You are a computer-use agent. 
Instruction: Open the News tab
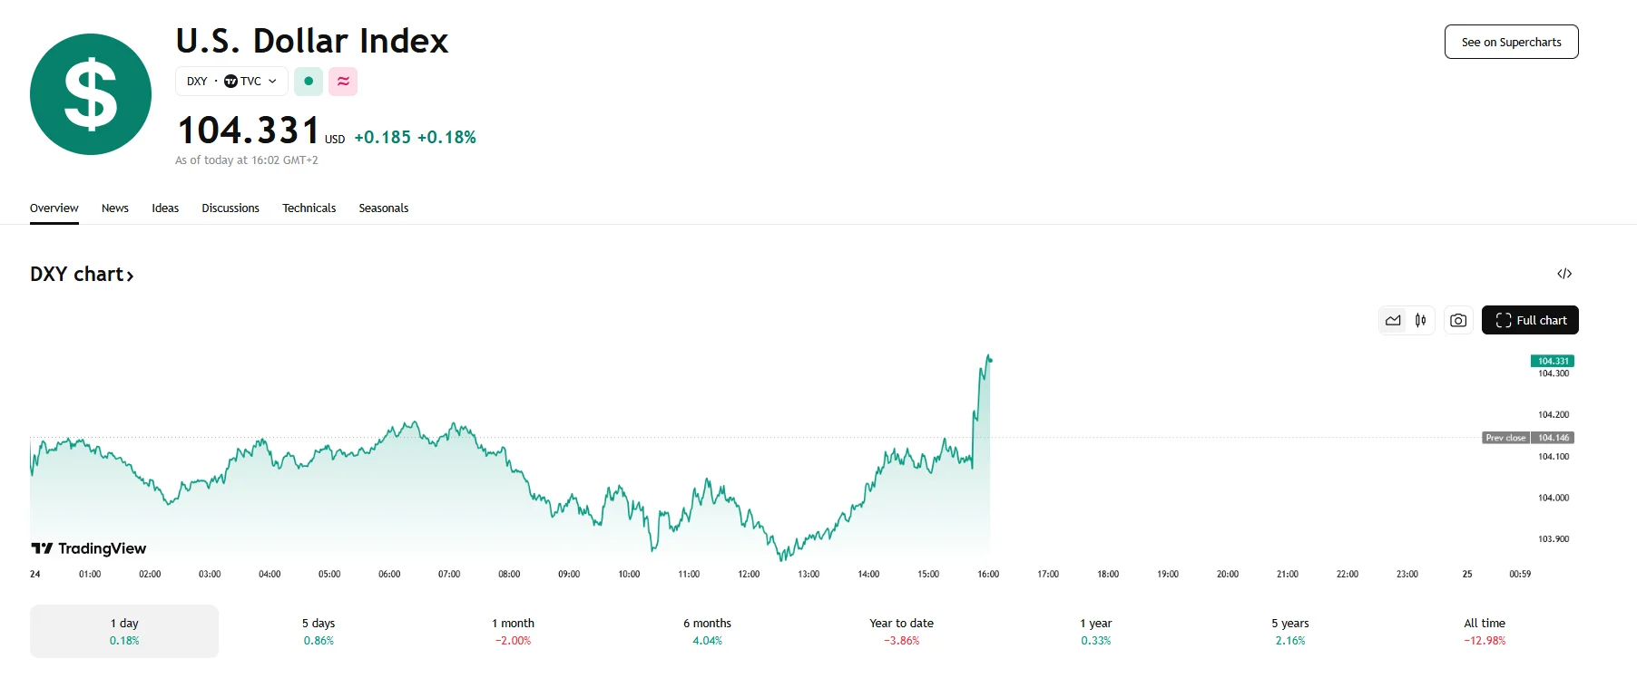(x=115, y=208)
